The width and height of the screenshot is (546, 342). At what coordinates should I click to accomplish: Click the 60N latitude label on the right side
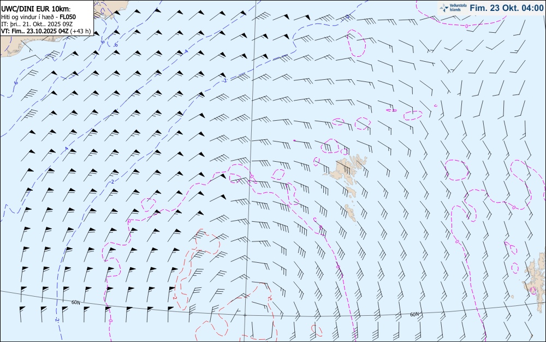coord(414,314)
